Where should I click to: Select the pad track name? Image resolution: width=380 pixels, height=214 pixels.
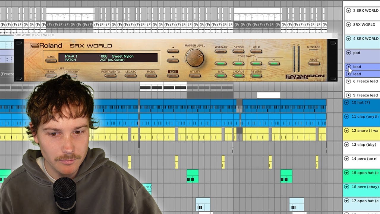357,53
